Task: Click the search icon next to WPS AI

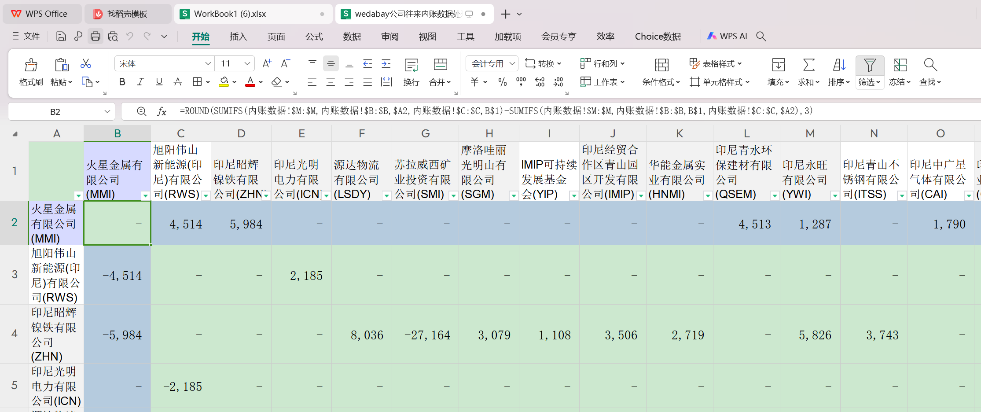Action: tap(761, 36)
